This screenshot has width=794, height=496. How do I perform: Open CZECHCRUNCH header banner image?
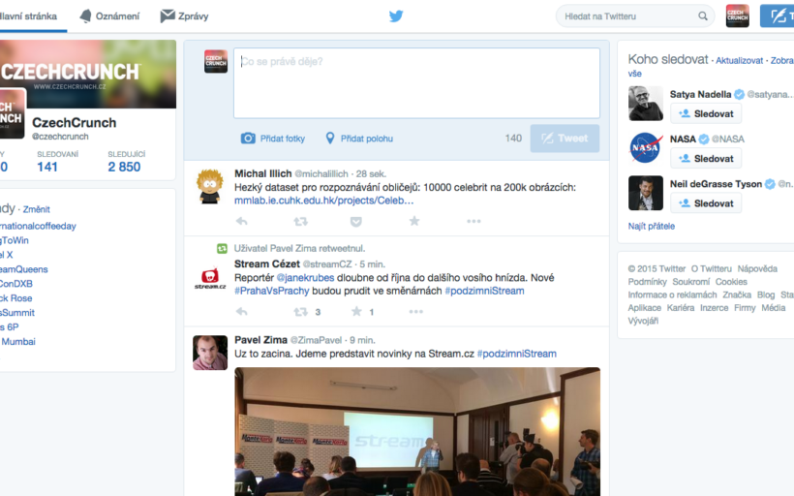pyautogui.click(x=88, y=74)
